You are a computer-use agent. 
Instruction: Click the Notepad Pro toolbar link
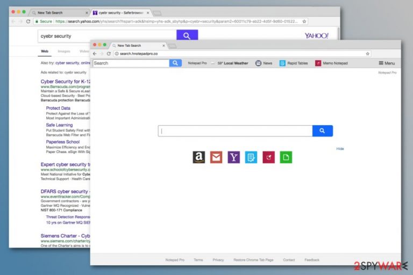point(197,63)
